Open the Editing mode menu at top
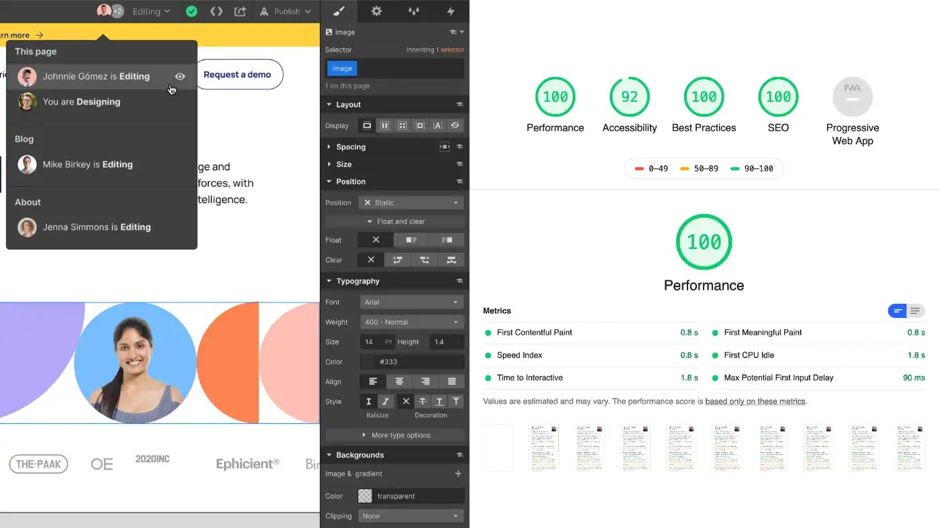The width and height of the screenshot is (939, 528). click(x=150, y=11)
